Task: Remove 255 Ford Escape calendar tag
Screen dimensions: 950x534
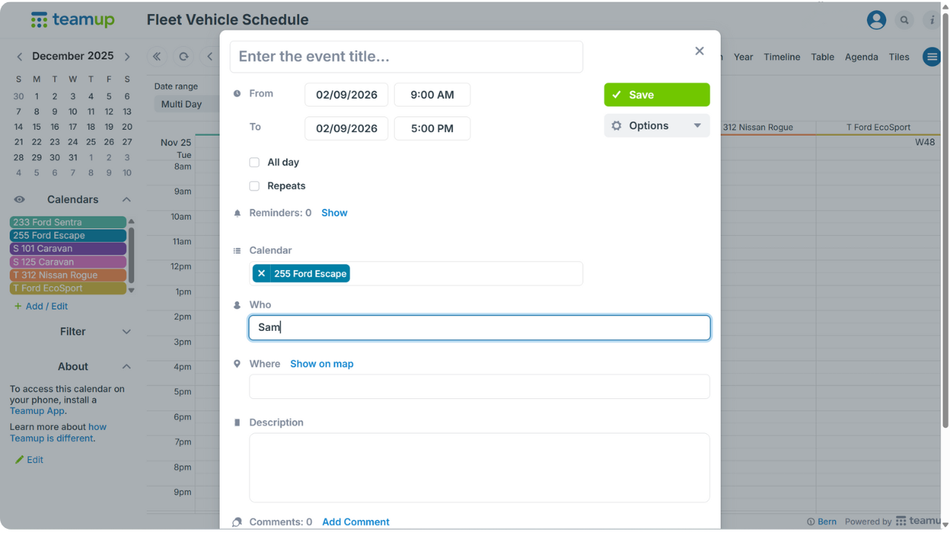Action: click(261, 274)
